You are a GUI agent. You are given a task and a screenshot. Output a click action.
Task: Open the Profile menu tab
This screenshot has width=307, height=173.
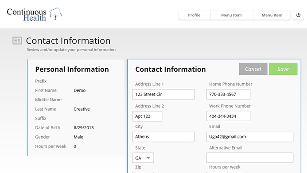coord(194,15)
